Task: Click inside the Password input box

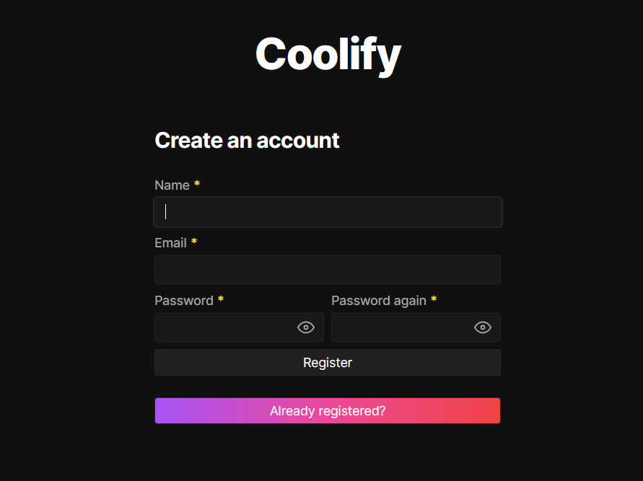Action: (x=224, y=327)
